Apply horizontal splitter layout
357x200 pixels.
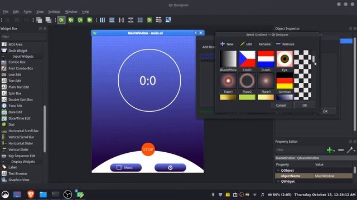pos(121,20)
